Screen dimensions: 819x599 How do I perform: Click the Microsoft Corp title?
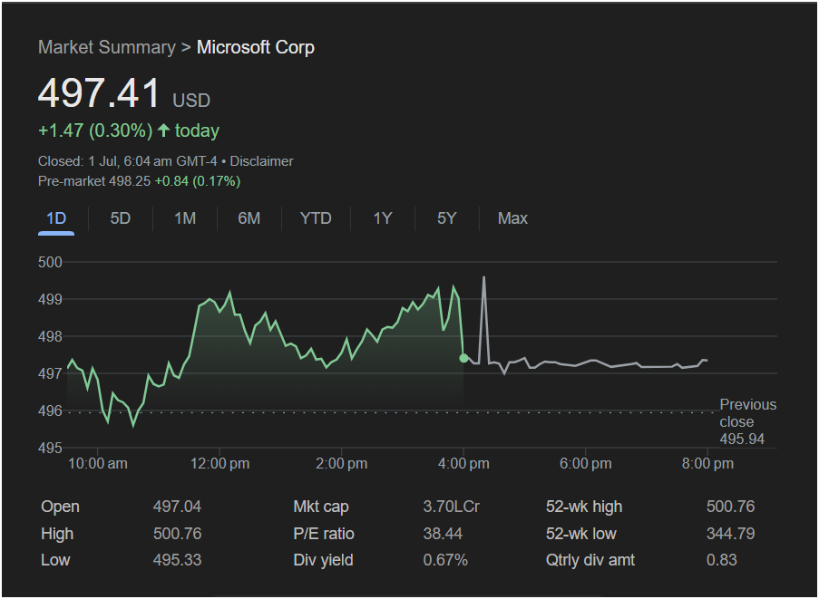click(x=256, y=47)
